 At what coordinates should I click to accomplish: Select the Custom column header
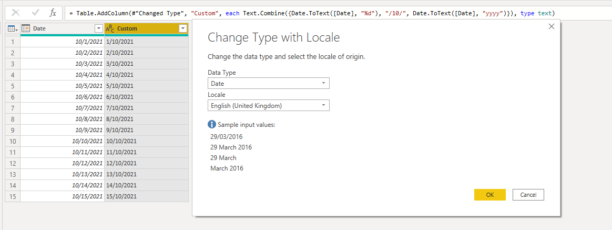coord(146,28)
